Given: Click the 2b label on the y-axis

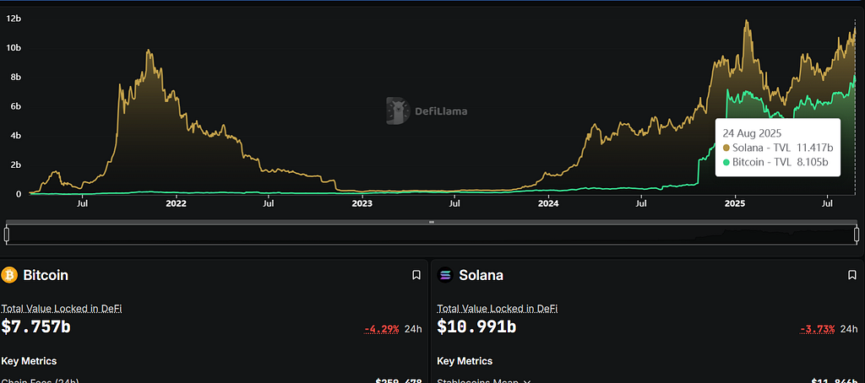Looking at the screenshot, I should click(x=16, y=165).
